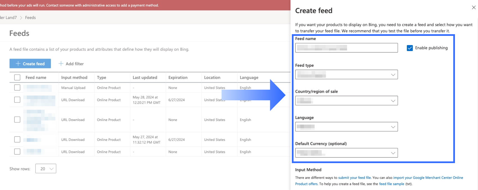The width and height of the screenshot is (478, 190).
Task: Open the Language dropdown
Action: (393, 127)
